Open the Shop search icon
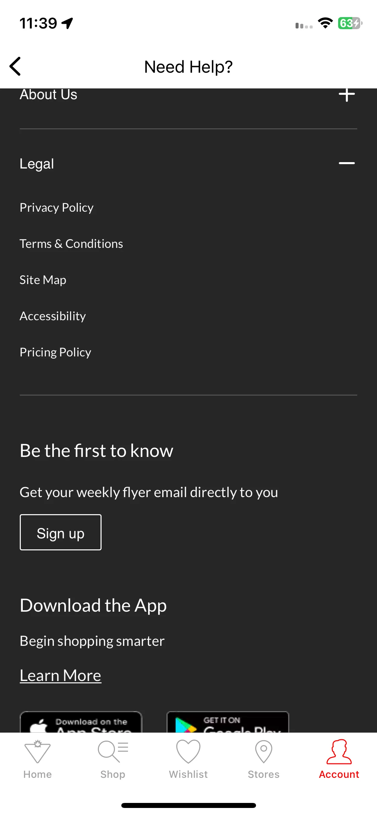 (113, 752)
